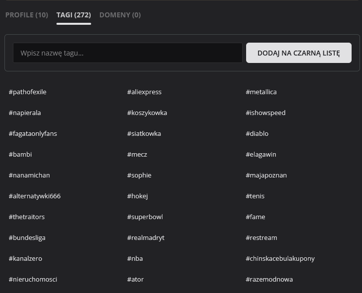Click the #koszykowka tag link
Image resolution: width=362 pixels, height=293 pixels.
tap(147, 113)
